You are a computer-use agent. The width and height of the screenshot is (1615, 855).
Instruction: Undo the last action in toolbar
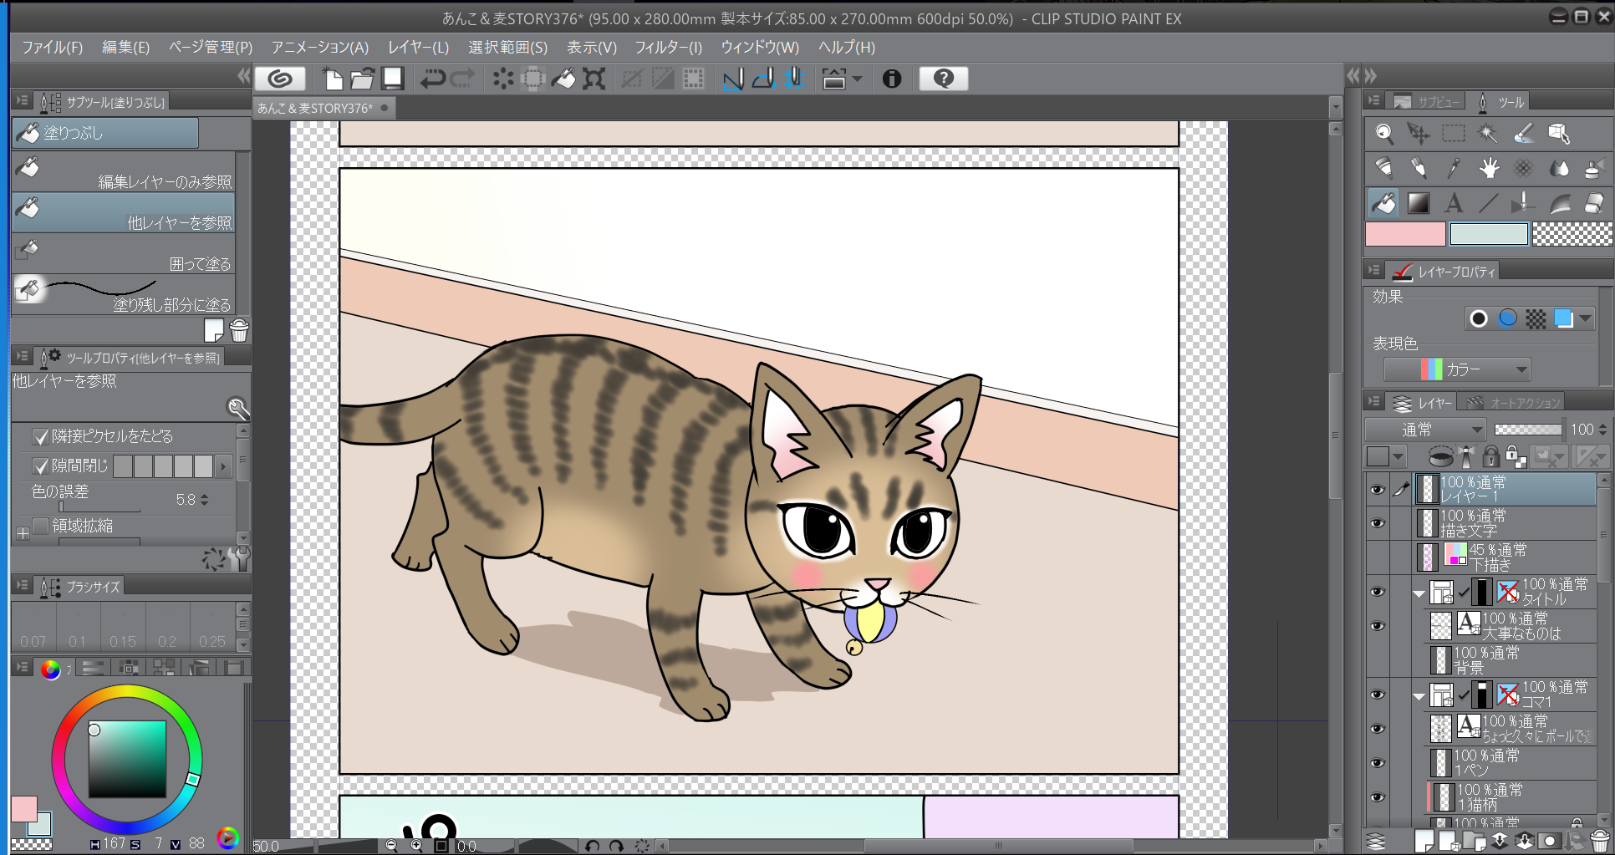pyautogui.click(x=432, y=79)
